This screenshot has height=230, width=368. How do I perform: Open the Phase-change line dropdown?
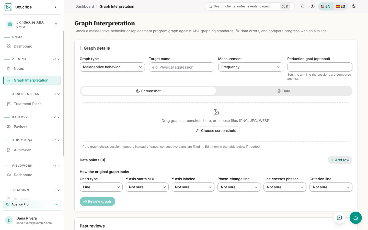239,187
